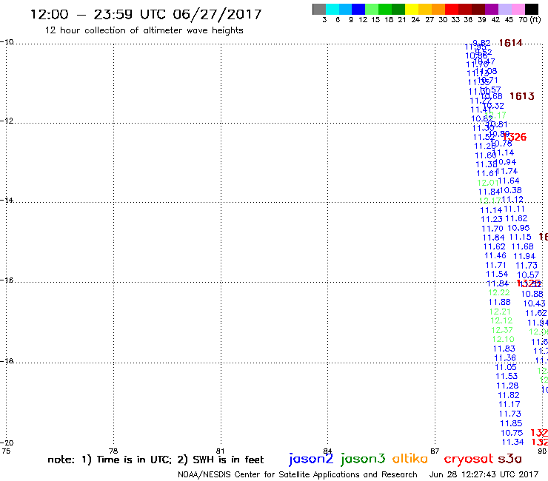Screen dimensions: 548x481
Task: Select the wave height value 10.38
Action: point(511,190)
